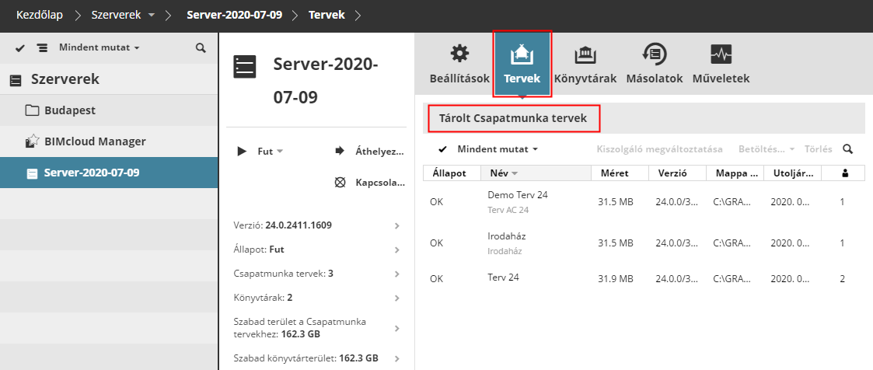Go to Kezdőlap in the breadcrumb
The height and width of the screenshot is (370, 873).
coord(40,15)
